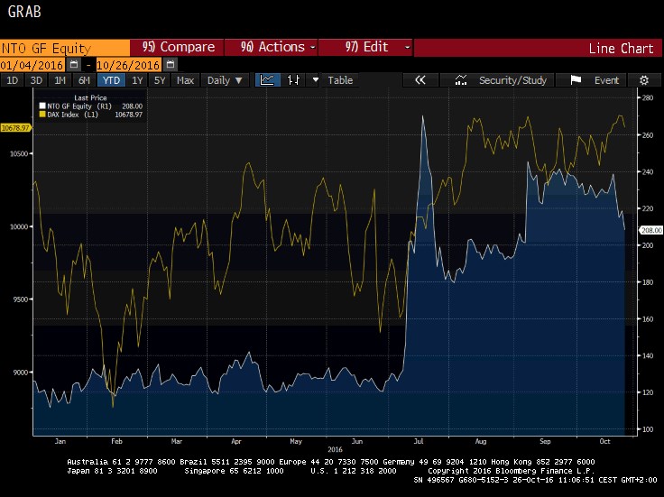Click the Line Chart title label
Viewport: 664px width, 497px height.
pyautogui.click(x=621, y=49)
